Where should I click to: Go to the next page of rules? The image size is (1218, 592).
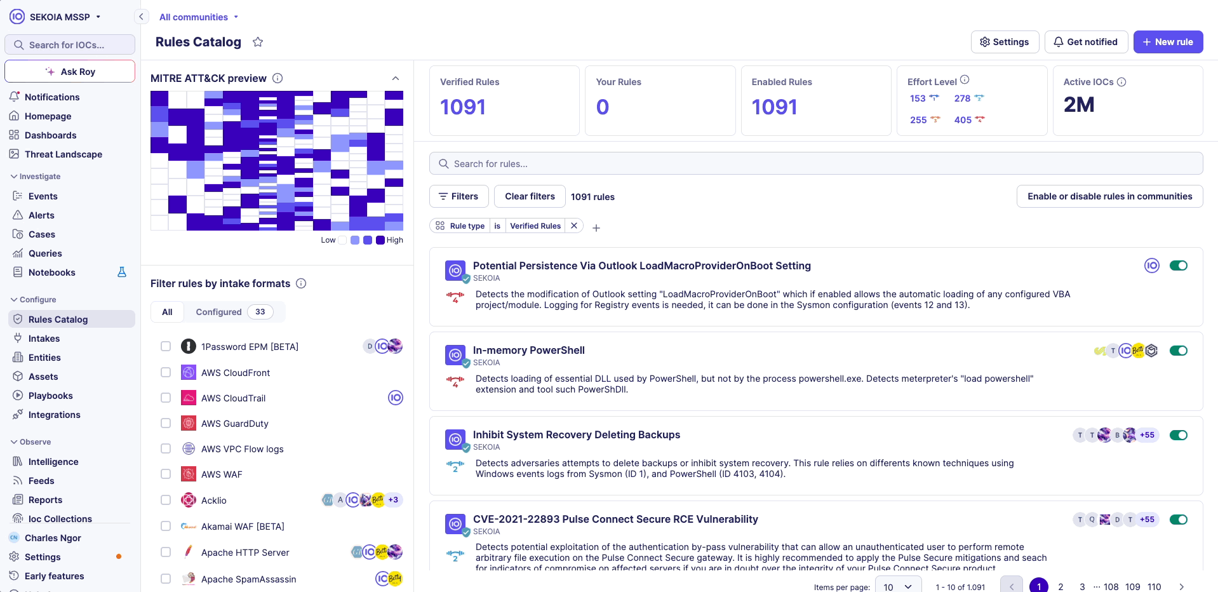[x=1181, y=586]
